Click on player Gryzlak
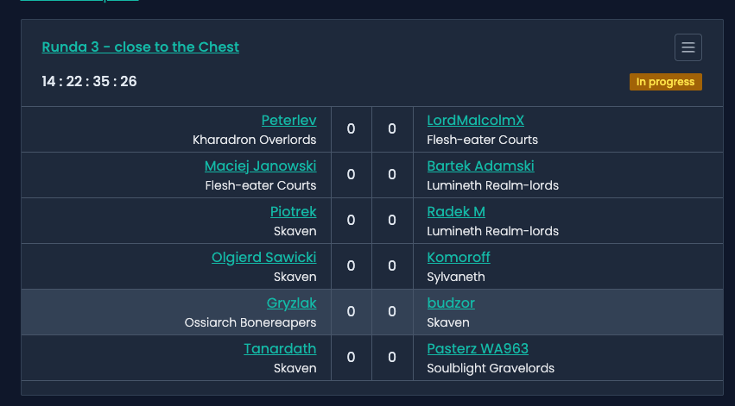This screenshot has width=735, height=406. (x=291, y=303)
